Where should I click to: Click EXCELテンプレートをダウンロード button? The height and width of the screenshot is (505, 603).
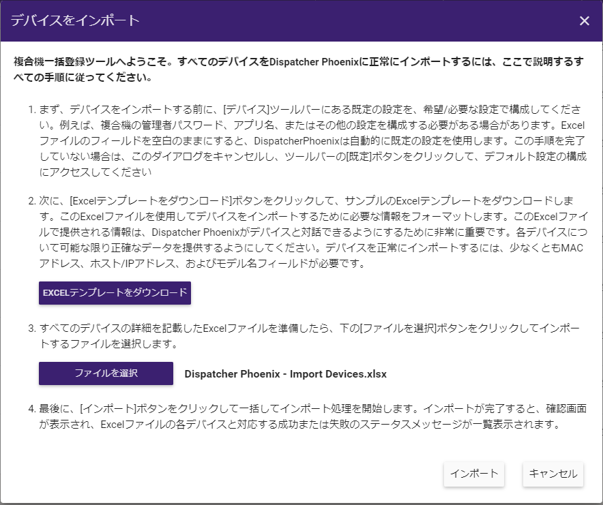[x=115, y=293]
